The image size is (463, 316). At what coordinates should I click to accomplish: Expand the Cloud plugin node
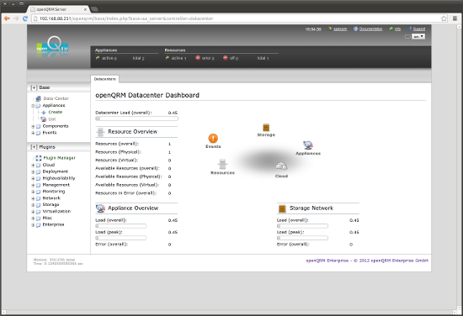[33, 165]
